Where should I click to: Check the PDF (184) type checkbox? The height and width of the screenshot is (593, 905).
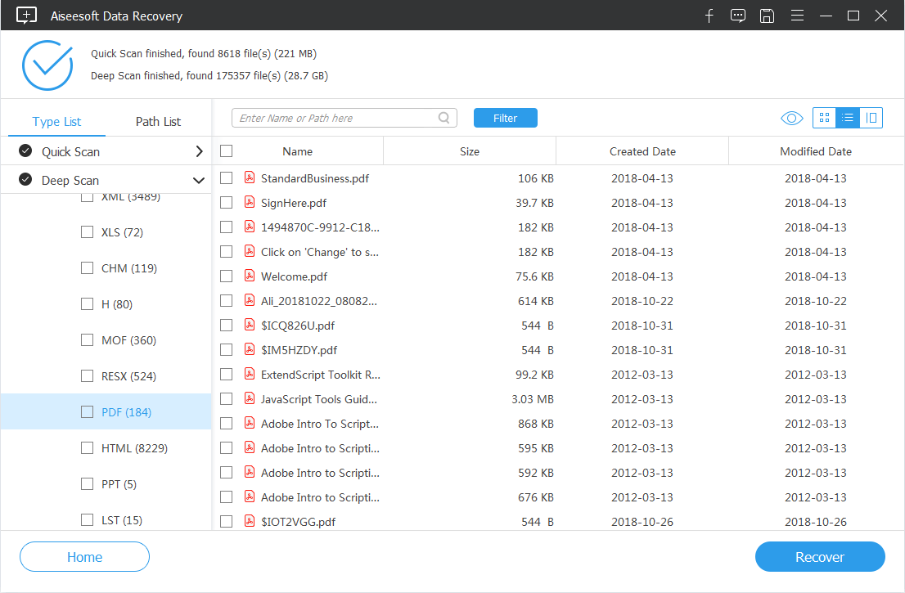(87, 412)
